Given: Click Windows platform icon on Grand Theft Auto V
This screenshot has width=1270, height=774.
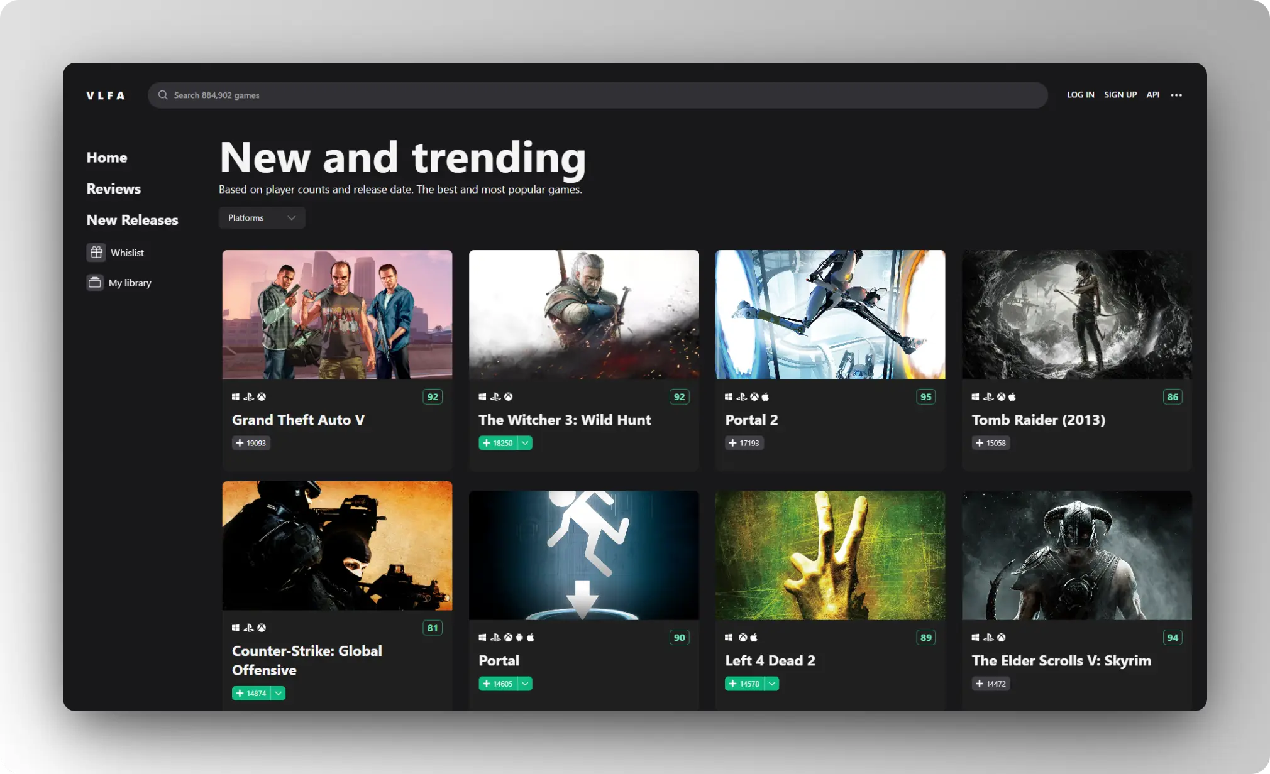Looking at the screenshot, I should [236, 396].
